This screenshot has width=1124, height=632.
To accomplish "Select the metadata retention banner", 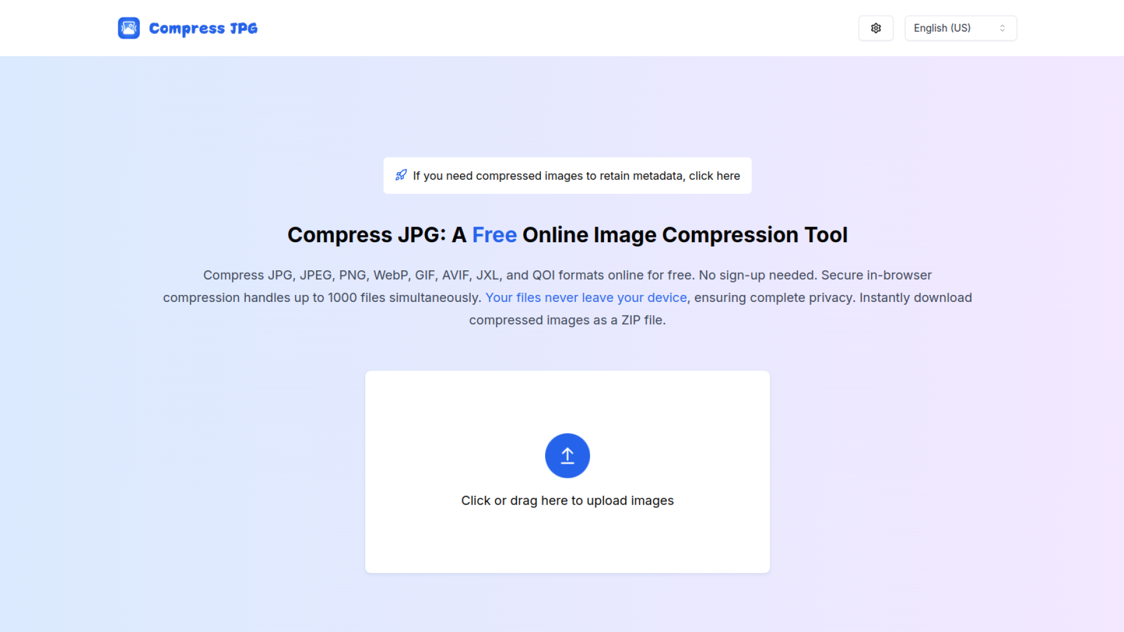I will pyautogui.click(x=567, y=175).
